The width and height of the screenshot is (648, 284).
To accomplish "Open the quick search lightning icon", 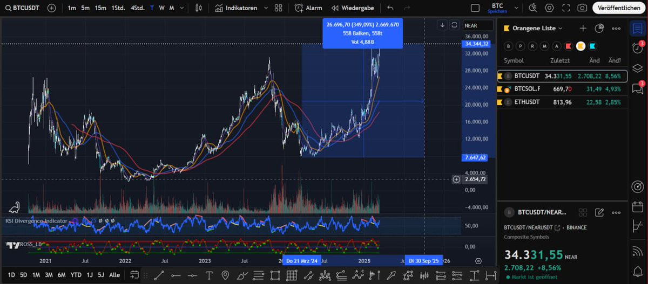I will (533, 8).
